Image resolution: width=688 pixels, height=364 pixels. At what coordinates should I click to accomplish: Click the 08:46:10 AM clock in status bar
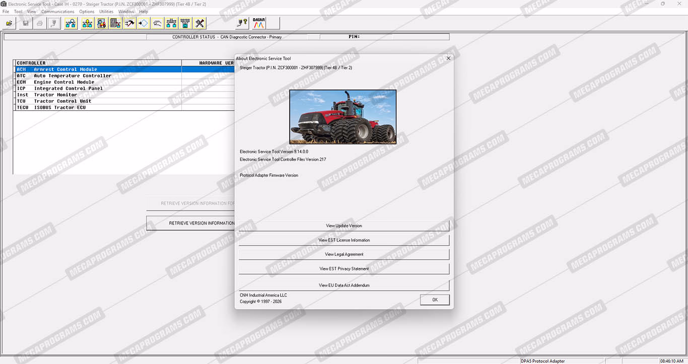tap(671, 361)
